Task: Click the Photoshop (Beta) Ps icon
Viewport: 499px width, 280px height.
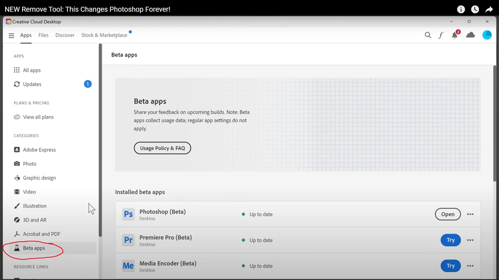Action: tap(128, 214)
